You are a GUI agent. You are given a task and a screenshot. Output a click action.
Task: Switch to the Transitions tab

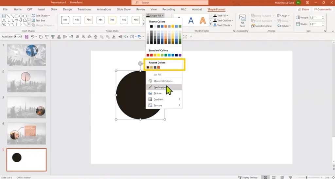(x=84, y=9)
